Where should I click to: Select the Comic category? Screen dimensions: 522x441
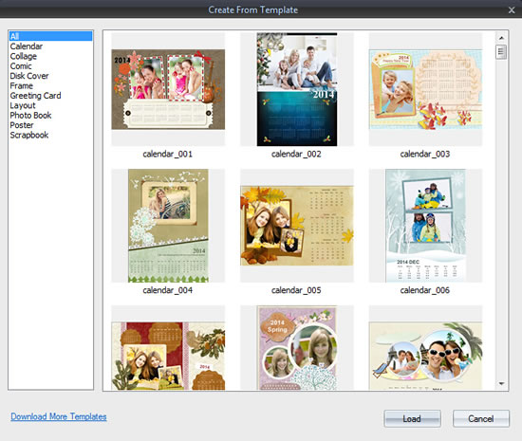point(21,66)
